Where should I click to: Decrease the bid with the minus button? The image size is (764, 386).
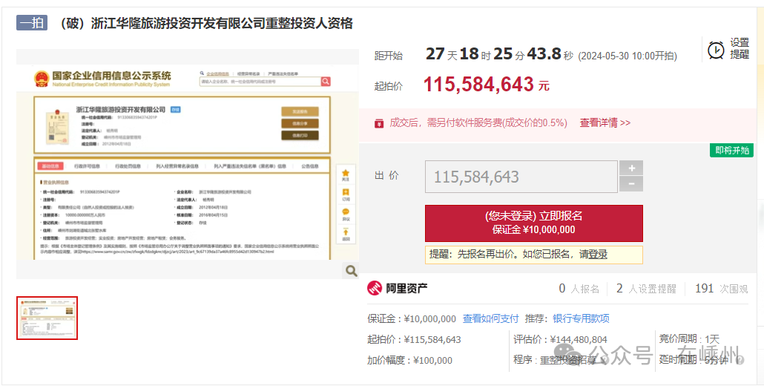click(x=631, y=184)
